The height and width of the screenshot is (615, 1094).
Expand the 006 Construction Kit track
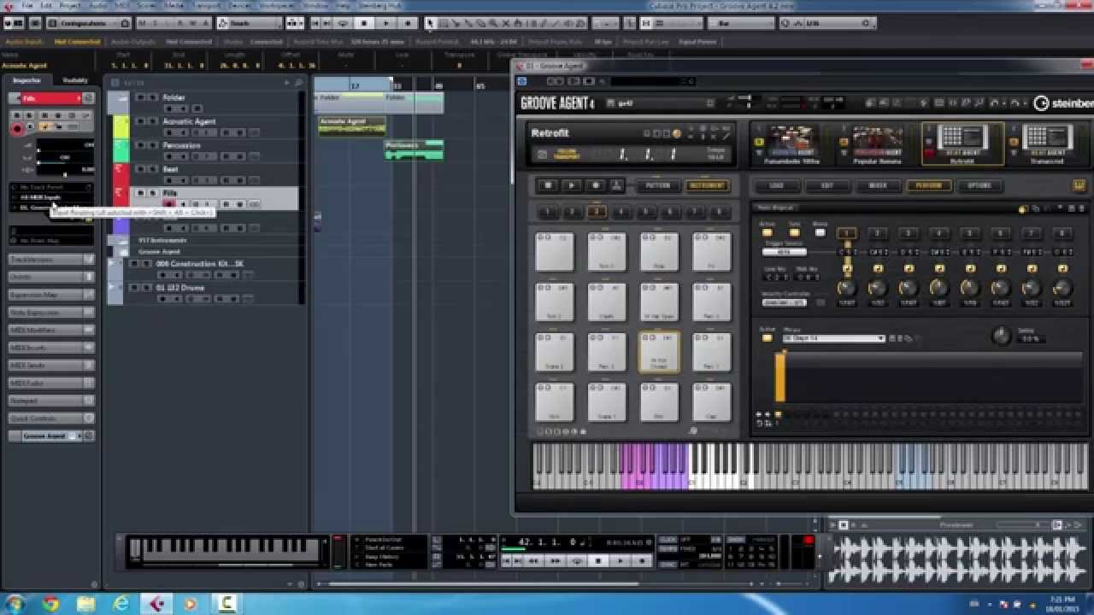[112, 264]
